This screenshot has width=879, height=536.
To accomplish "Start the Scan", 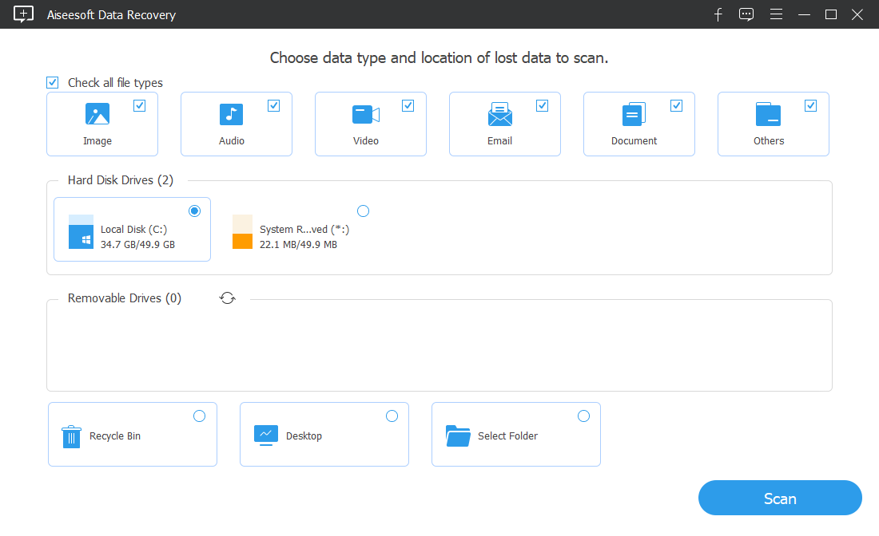I will click(780, 498).
